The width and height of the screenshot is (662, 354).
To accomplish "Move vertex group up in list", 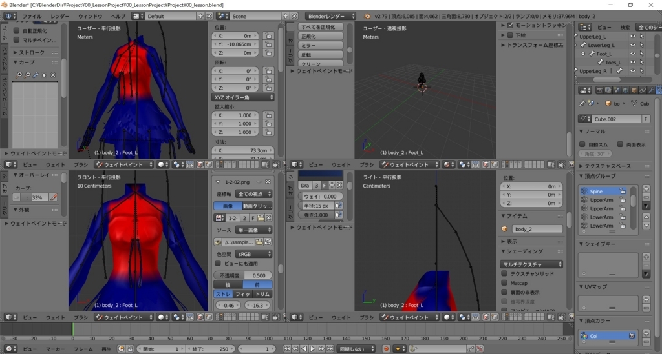I will pos(646,217).
